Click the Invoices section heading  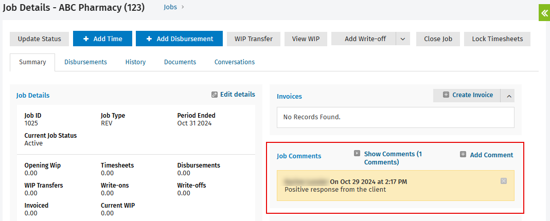pyautogui.click(x=289, y=96)
